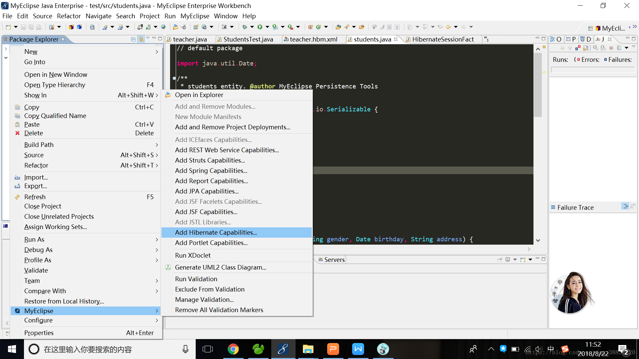This screenshot has height=359, width=639.
Task: Choose Open in Explorer submenu item
Action: 237,95
